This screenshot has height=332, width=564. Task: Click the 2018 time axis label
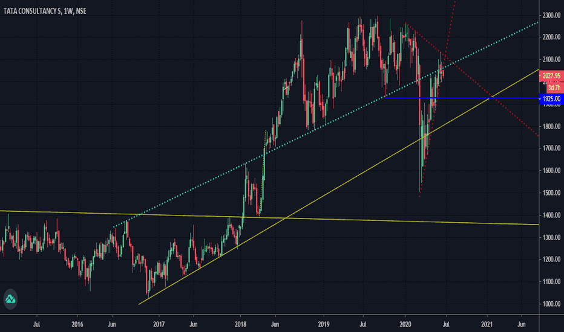point(240,325)
